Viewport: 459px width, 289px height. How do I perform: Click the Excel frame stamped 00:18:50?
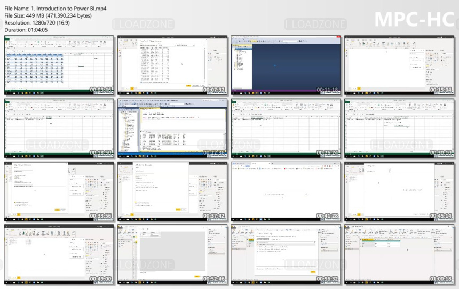[59, 129]
